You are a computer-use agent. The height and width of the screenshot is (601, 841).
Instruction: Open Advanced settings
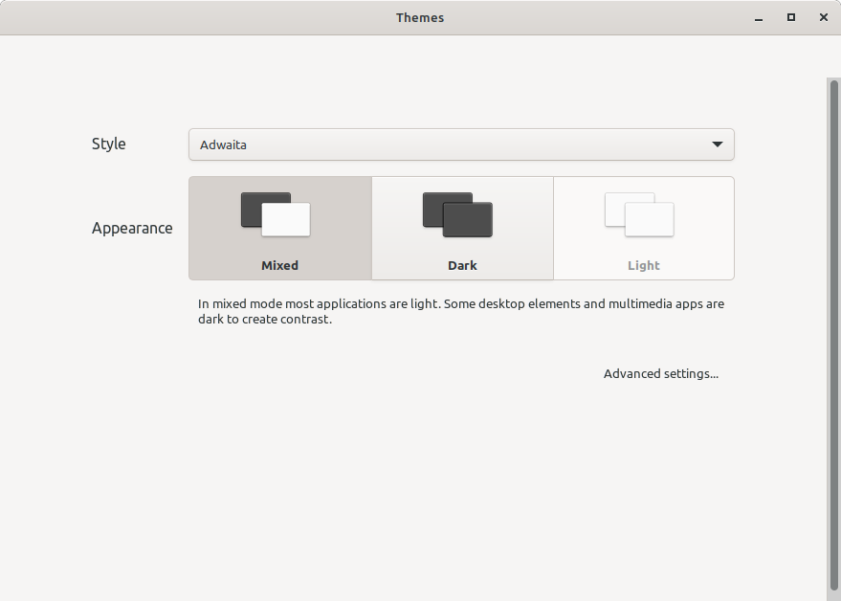point(661,373)
